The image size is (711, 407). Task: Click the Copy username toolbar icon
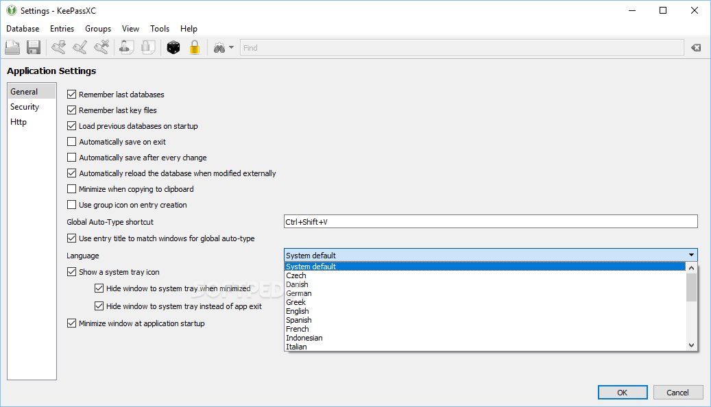point(127,47)
